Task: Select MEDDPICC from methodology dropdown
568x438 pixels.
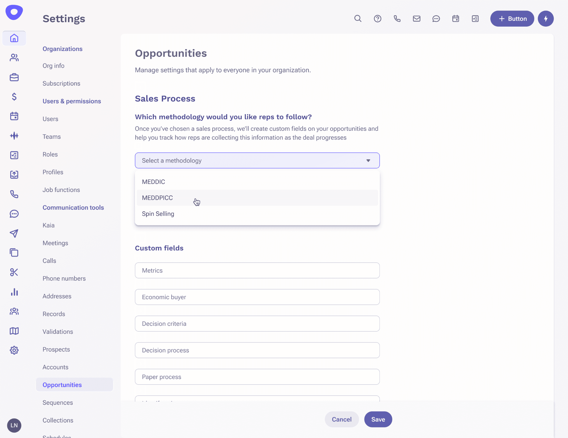Action: point(157,197)
